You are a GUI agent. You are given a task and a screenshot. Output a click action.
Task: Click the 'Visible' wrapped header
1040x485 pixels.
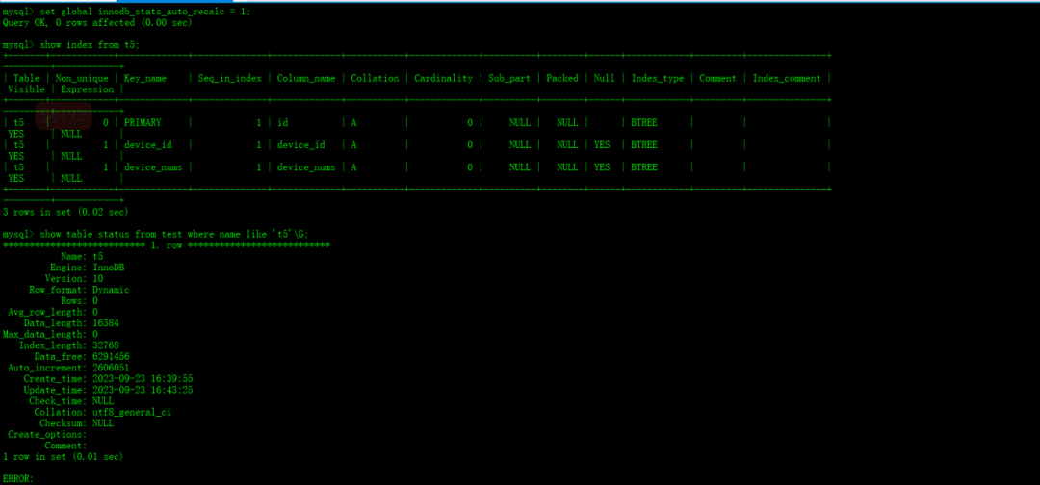pyautogui.click(x=27, y=89)
